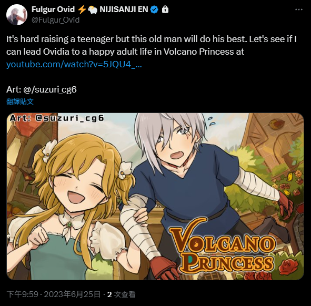
Task: Click the red rose at the image's corner
Action: pos(288,267)
